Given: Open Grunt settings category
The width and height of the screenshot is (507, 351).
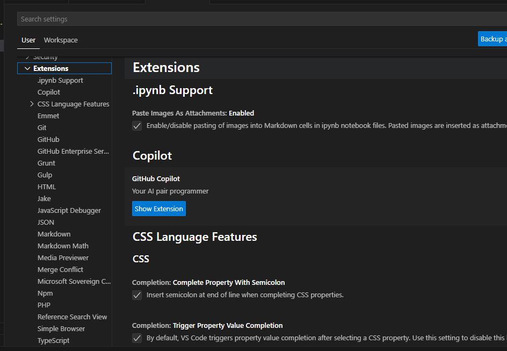Looking at the screenshot, I should click(x=46, y=163).
